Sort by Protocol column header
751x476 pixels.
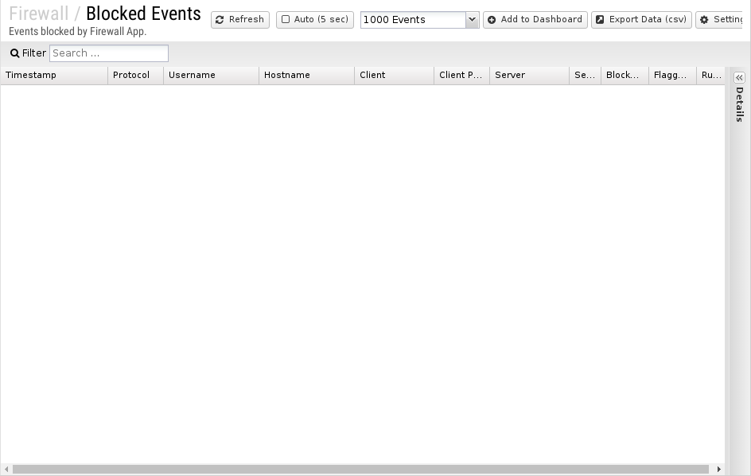point(135,76)
